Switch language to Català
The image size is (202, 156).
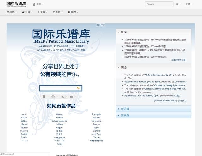coord(24,117)
